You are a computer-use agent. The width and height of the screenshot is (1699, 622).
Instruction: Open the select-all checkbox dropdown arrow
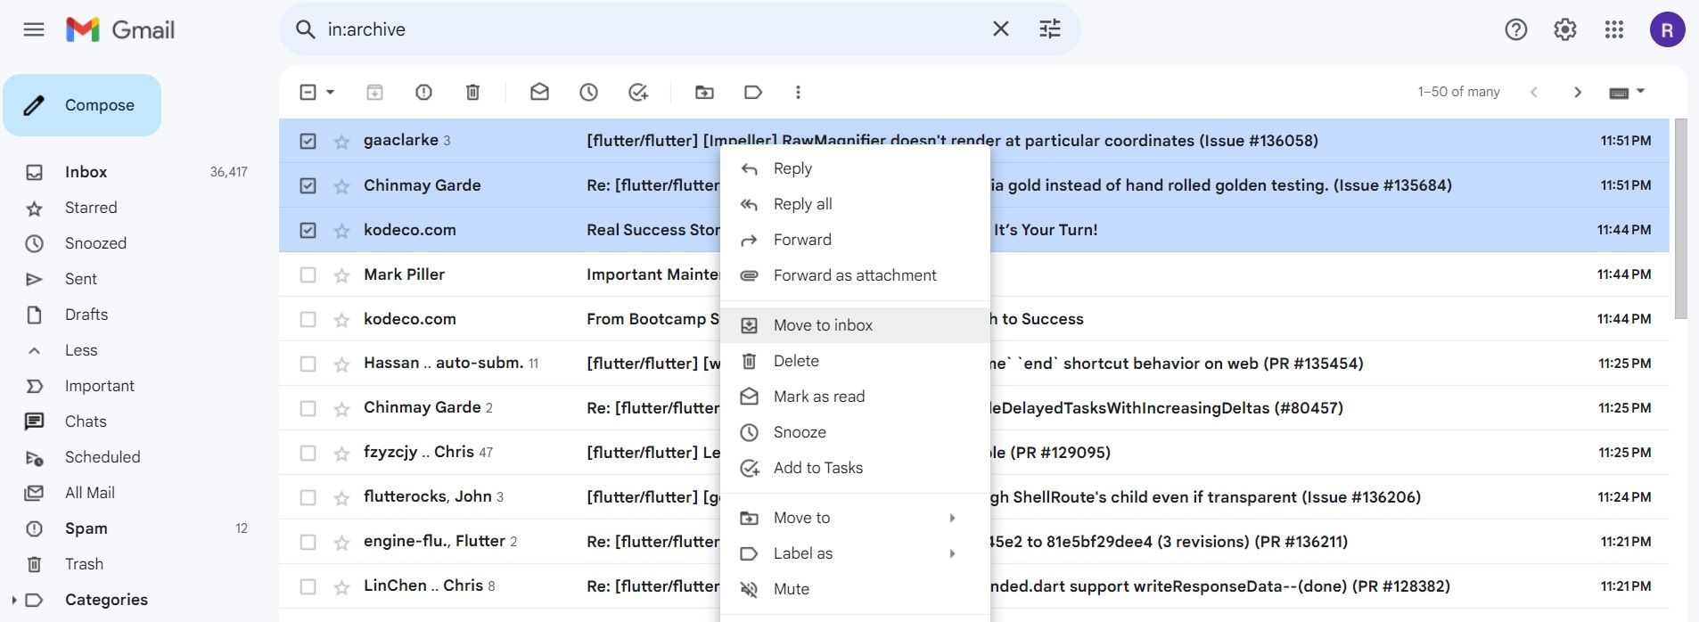pyautogui.click(x=331, y=92)
